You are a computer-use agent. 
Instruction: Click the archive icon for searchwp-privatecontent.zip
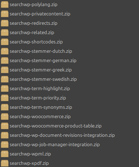[x=5, y=14]
